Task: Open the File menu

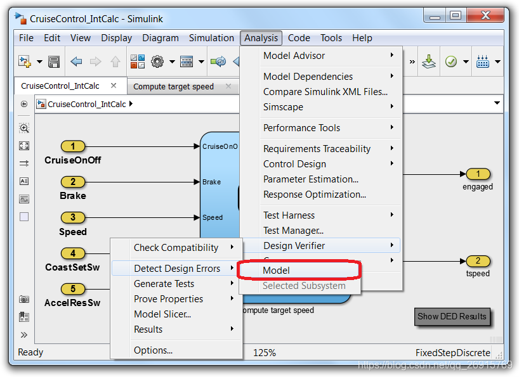Action: [x=26, y=38]
